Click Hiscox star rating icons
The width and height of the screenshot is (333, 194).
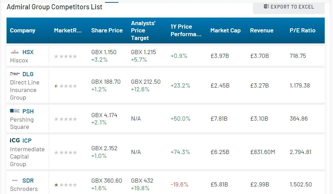(x=66, y=56)
